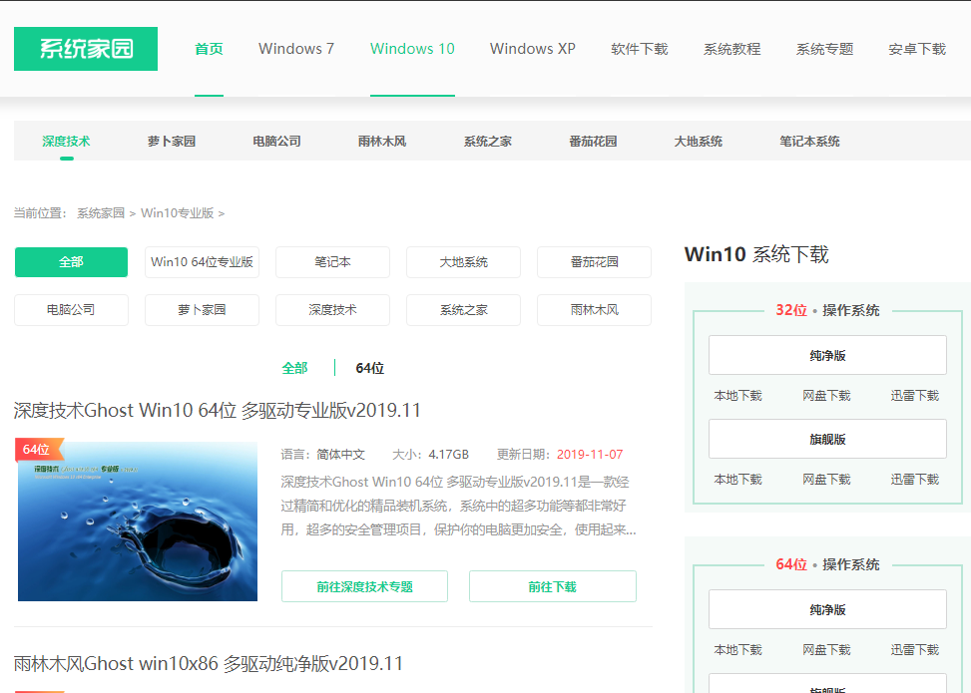Click the Win10 article preview thumbnail image

point(136,520)
